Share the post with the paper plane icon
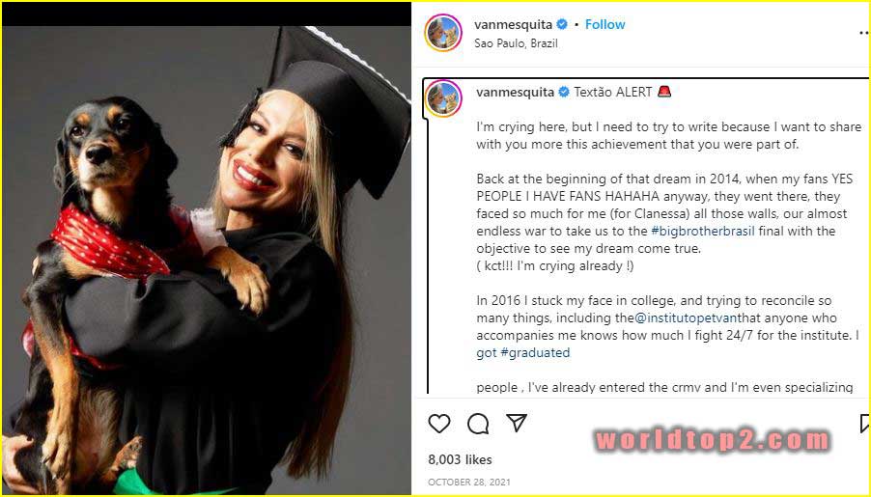This screenshot has width=871, height=497. [517, 424]
